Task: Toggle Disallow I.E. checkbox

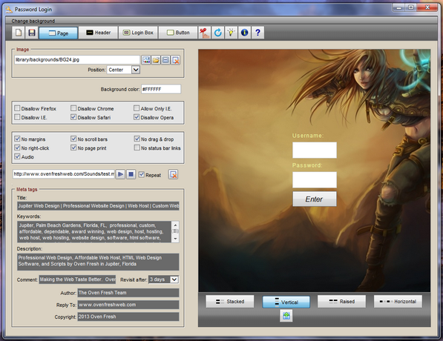Action: pyautogui.click(x=17, y=117)
